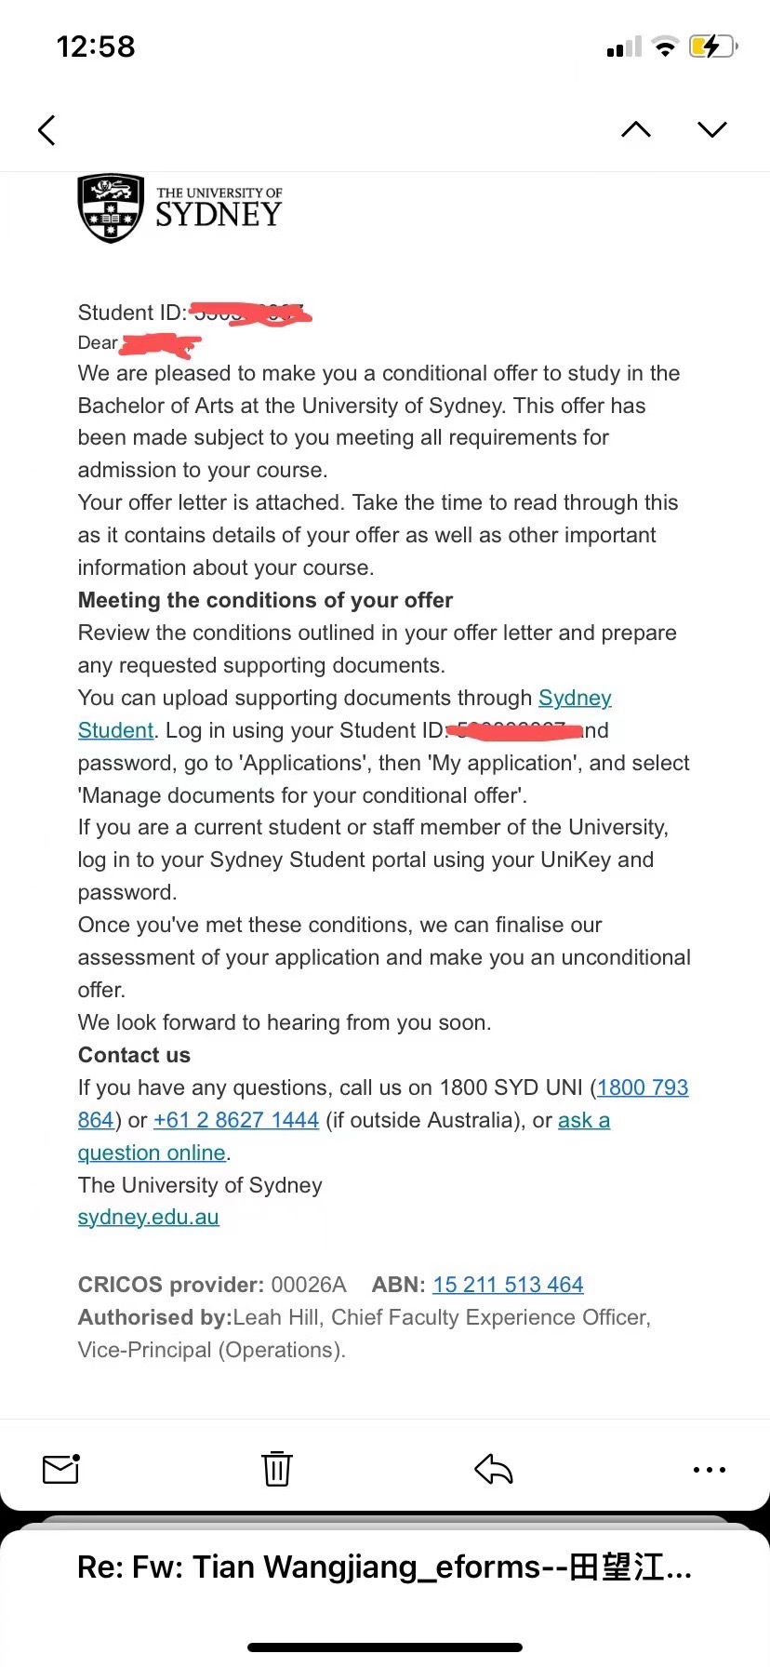
Task: Tap the ABN 15 211 513 464 link
Action: (x=508, y=1285)
